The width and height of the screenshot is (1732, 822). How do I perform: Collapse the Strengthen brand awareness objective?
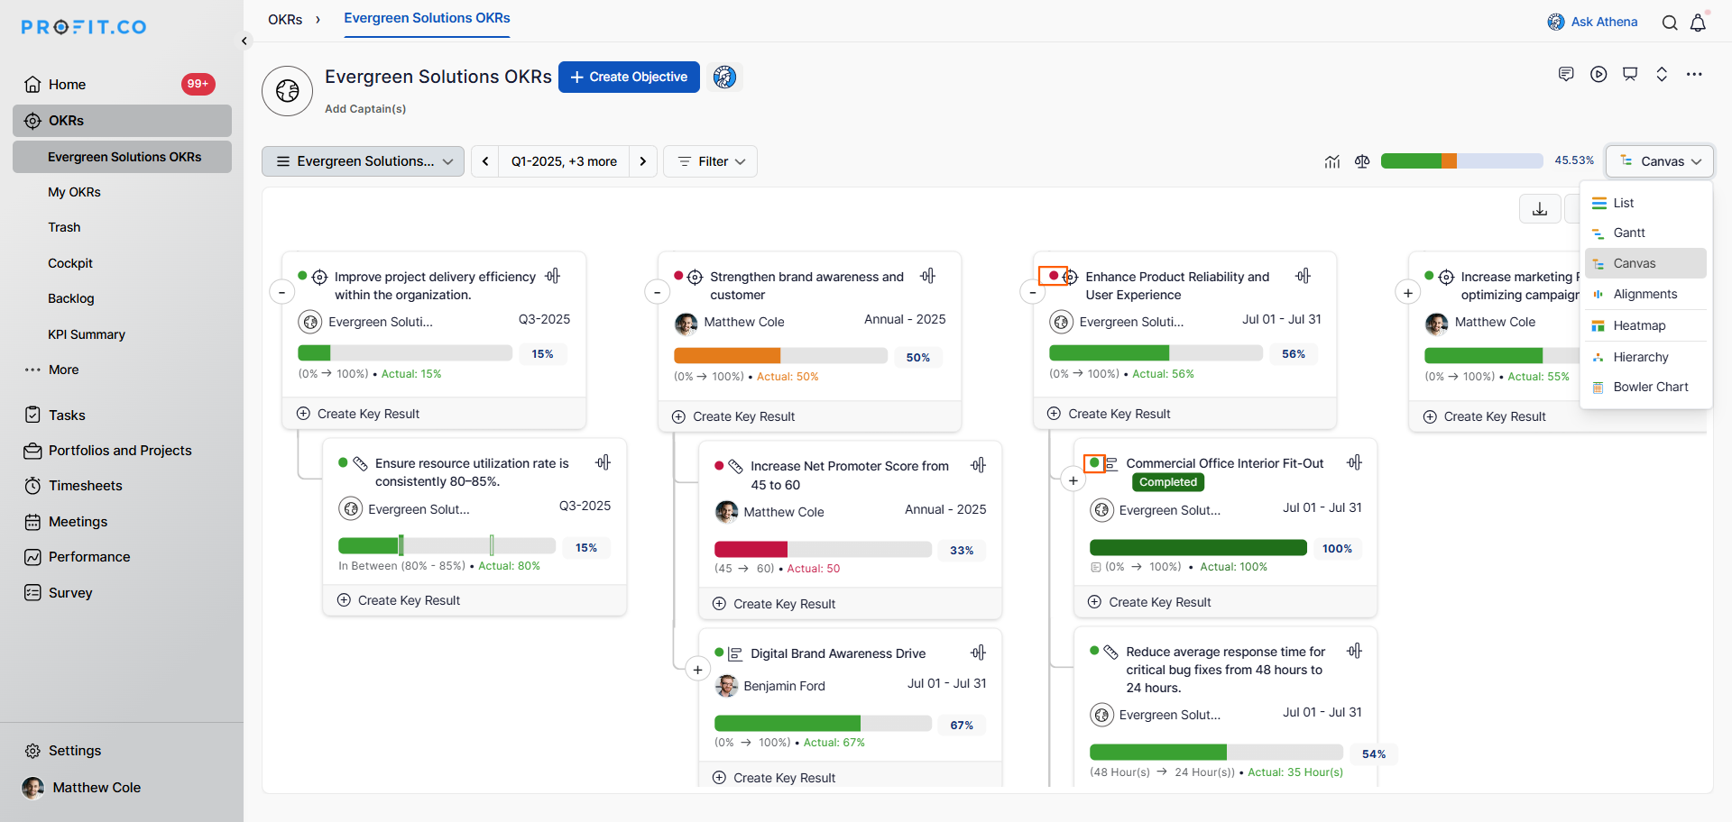657,292
